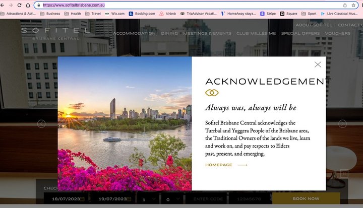Click the previous slide arrow on carousel
Viewport: 363px width, 208px height.
click(x=41, y=124)
